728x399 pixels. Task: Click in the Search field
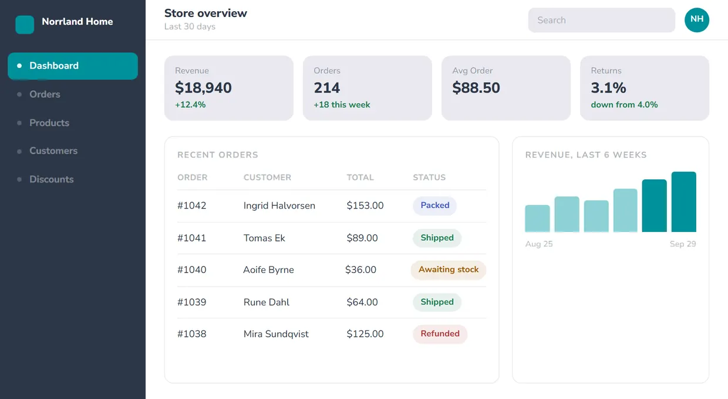pos(602,20)
